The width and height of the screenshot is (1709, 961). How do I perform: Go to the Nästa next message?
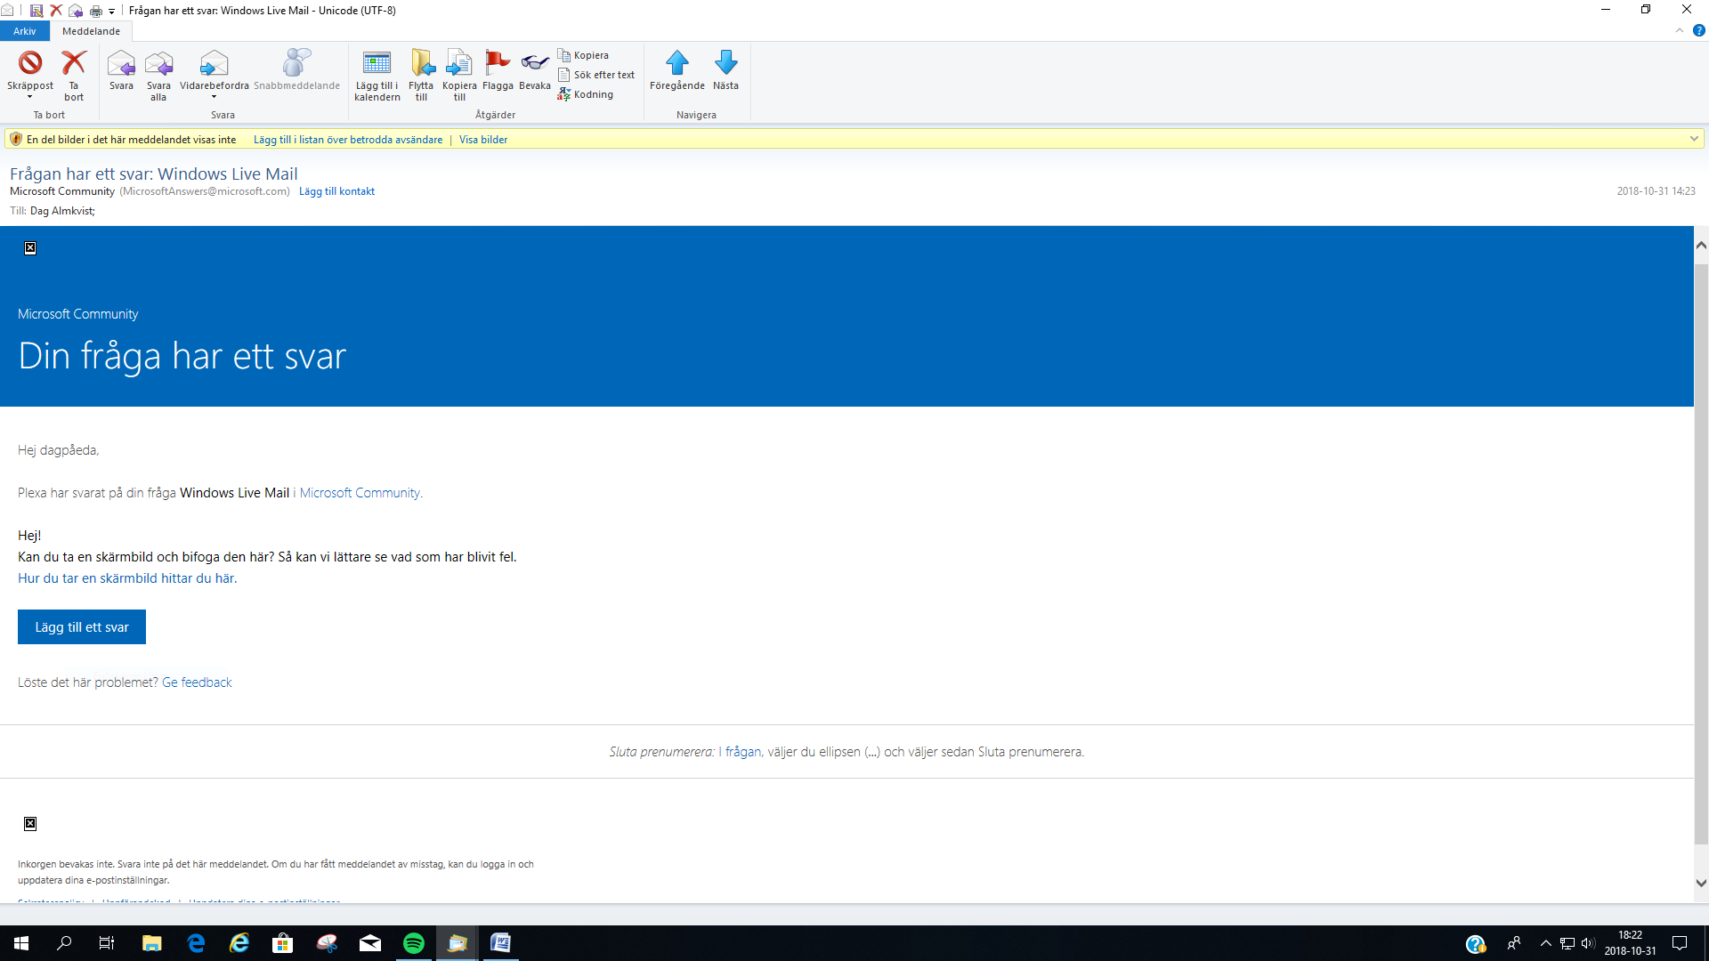[x=725, y=63]
